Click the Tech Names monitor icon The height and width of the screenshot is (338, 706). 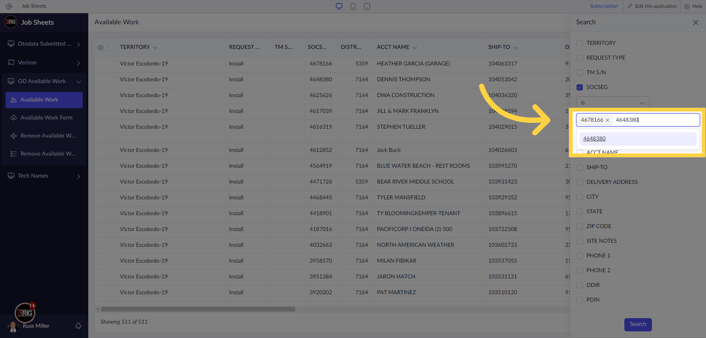point(11,176)
